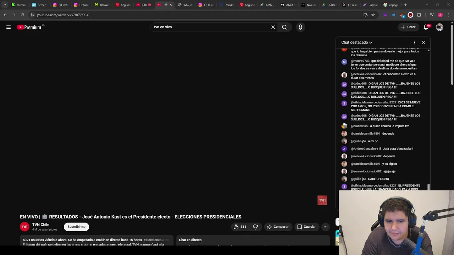This screenshot has height=255, width=454.
Task: Reload the page with refresh icon
Action: tap(22, 15)
